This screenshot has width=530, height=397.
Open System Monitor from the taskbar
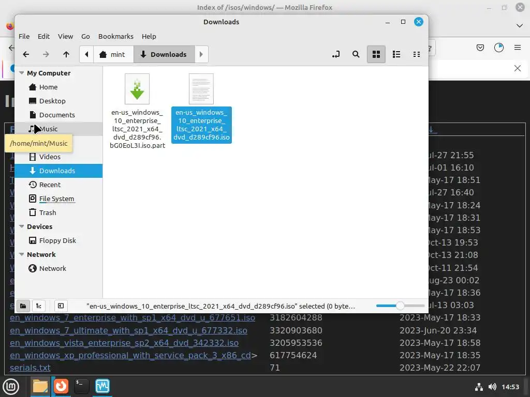[x=102, y=387]
